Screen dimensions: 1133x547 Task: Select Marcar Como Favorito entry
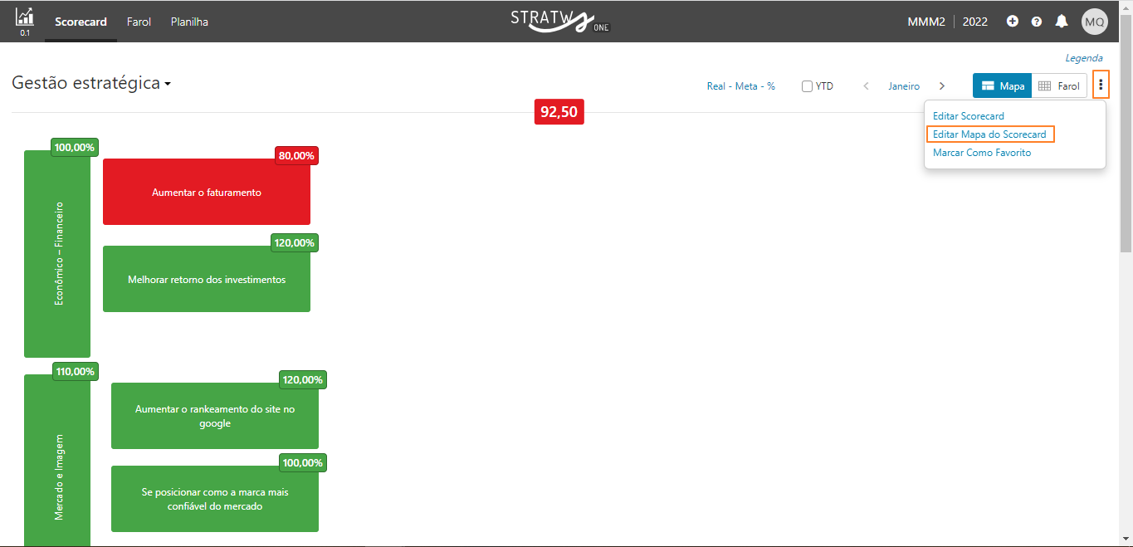(982, 153)
